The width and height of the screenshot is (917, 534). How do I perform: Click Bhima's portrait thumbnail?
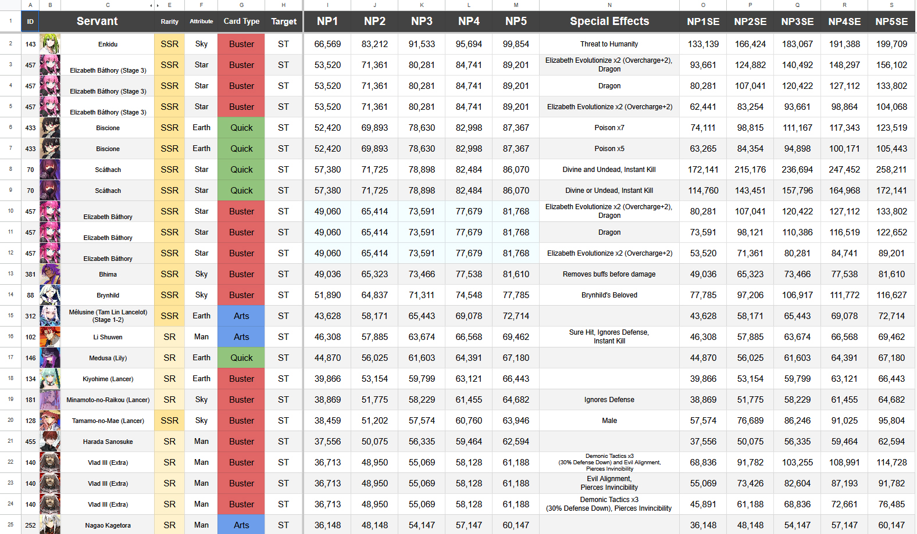pos(50,274)
